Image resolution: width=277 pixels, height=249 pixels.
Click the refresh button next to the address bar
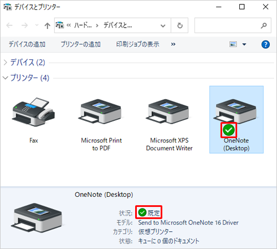[x=179, y=26]
